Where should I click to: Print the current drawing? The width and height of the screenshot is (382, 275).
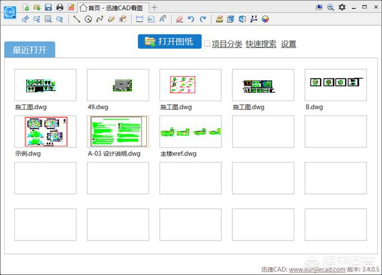(x=60, y=7)
